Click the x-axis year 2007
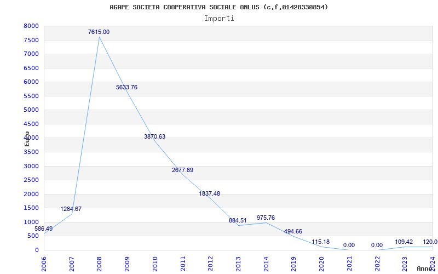This screenshot has width=438, height=274. coord(72,264)
